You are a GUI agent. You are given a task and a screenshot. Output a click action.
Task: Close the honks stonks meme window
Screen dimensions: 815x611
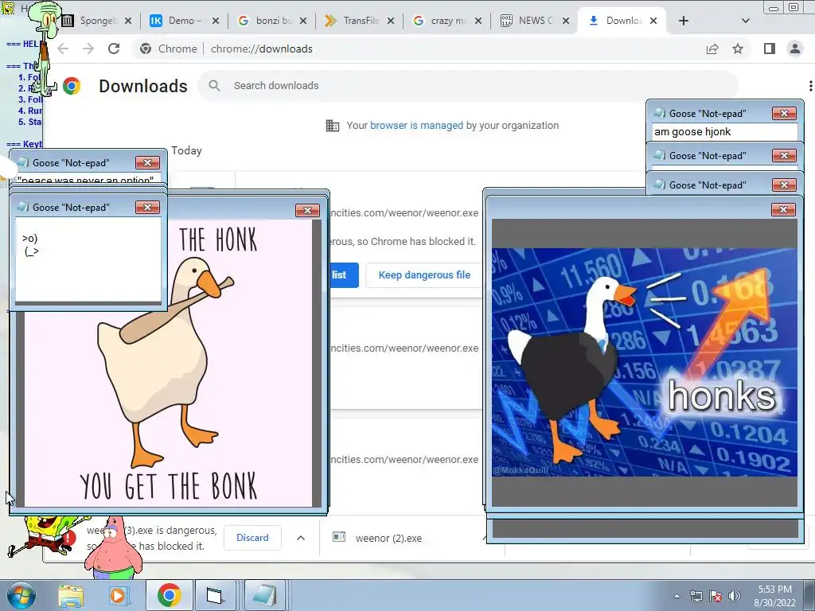[784, 209]
